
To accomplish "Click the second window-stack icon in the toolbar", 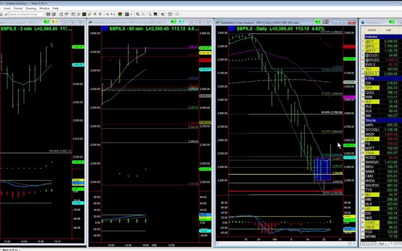I will tap(66, 15).
